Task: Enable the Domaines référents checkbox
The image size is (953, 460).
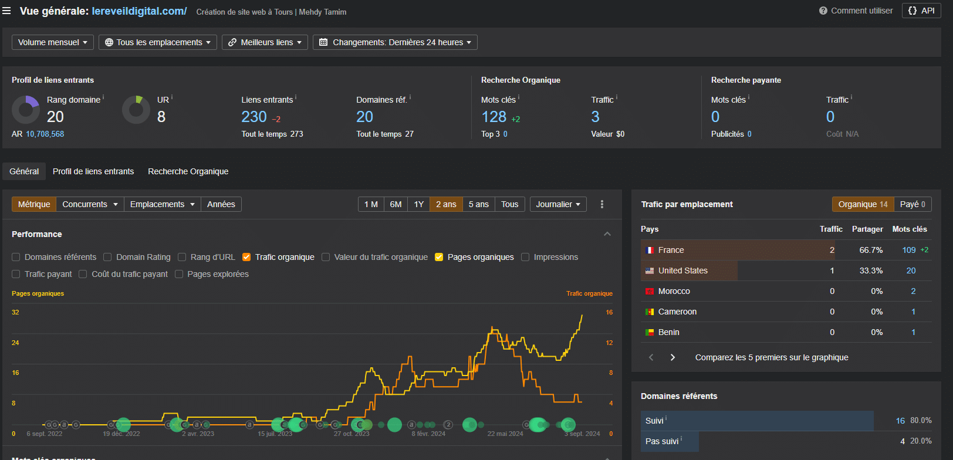Action: pyautogui.click(x=16, y=257)
